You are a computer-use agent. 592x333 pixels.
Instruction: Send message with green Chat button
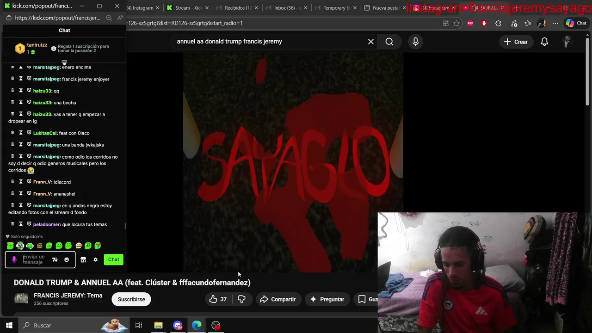point(114,259)
